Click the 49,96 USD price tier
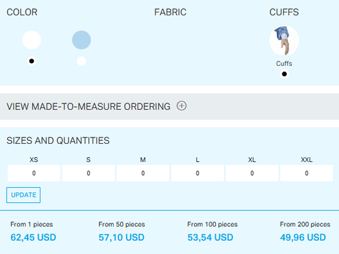Screen dimensions: 339x254 303,238
